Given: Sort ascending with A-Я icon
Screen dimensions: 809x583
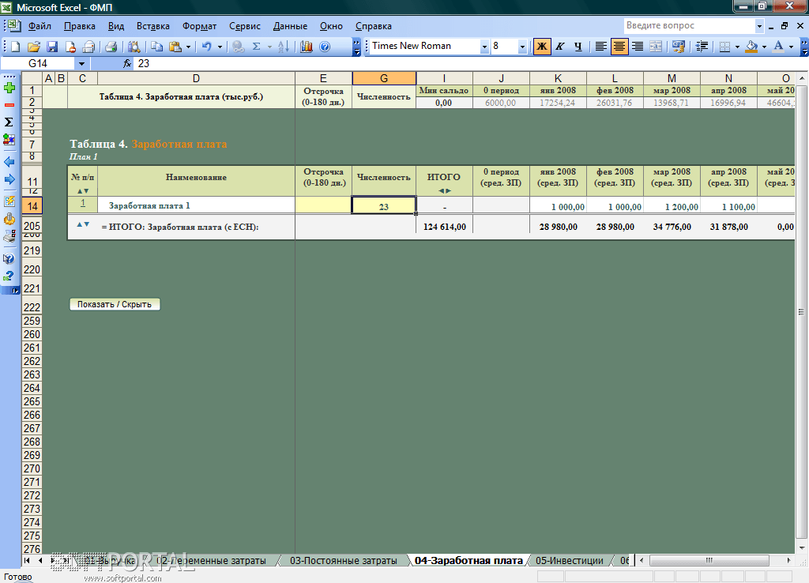Looking at the screenshot, I should [284, 47].
